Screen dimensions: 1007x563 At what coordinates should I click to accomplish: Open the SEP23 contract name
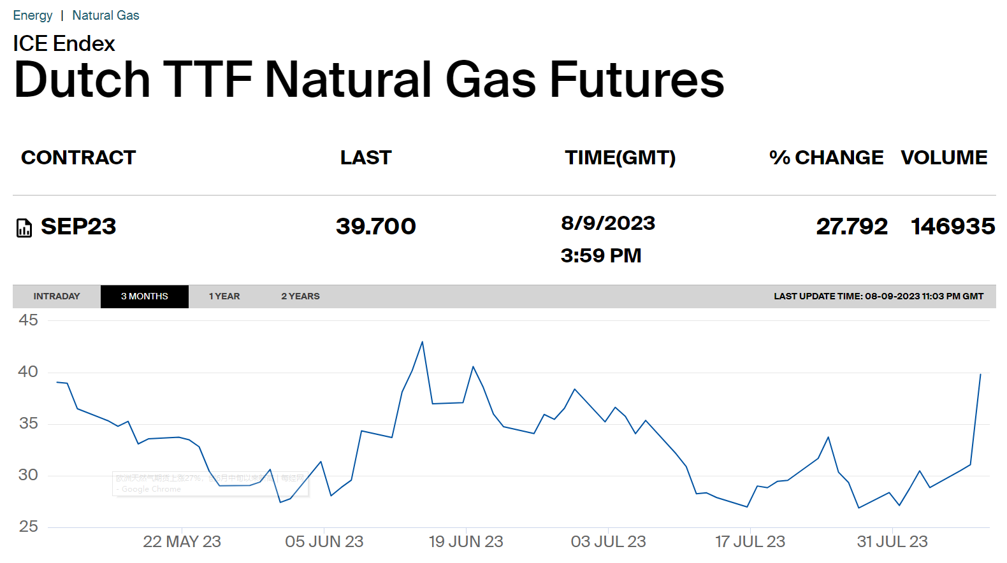78,227
